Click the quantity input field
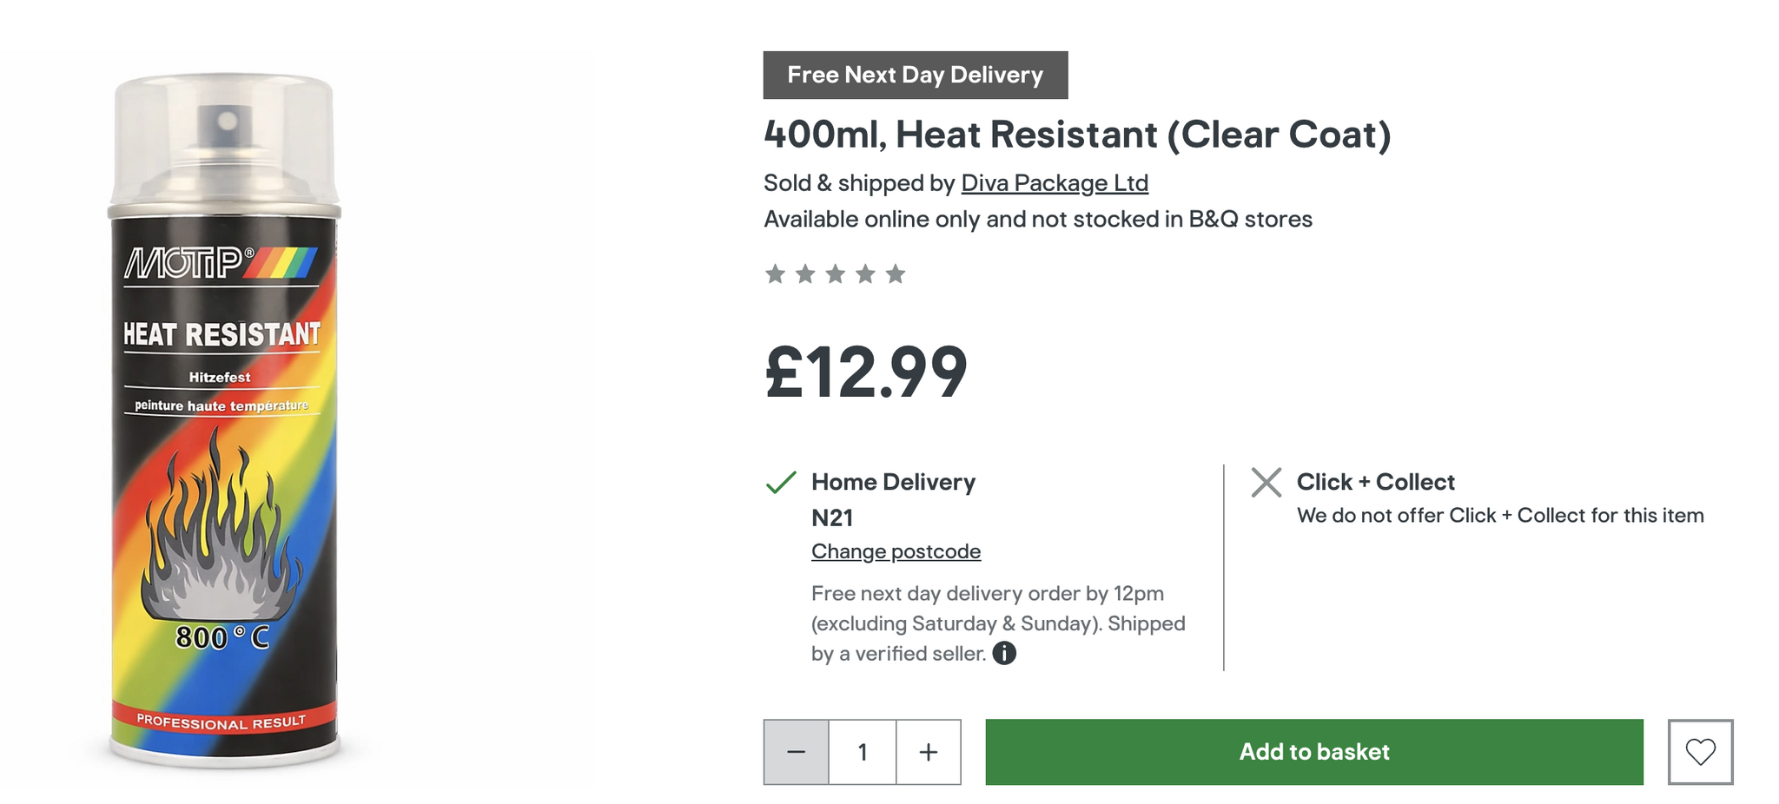 (x=862, y=752)
